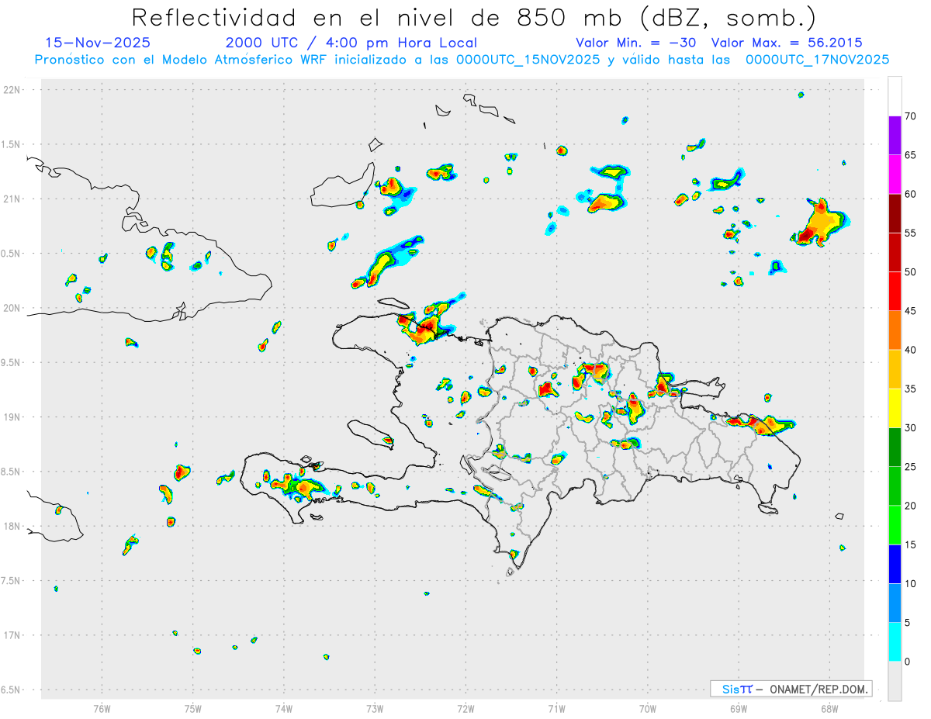This screenshot has width=931, height=719.
Task: Click the dark green 25–30 dBZ color bar segment
Action: [895, 448]
